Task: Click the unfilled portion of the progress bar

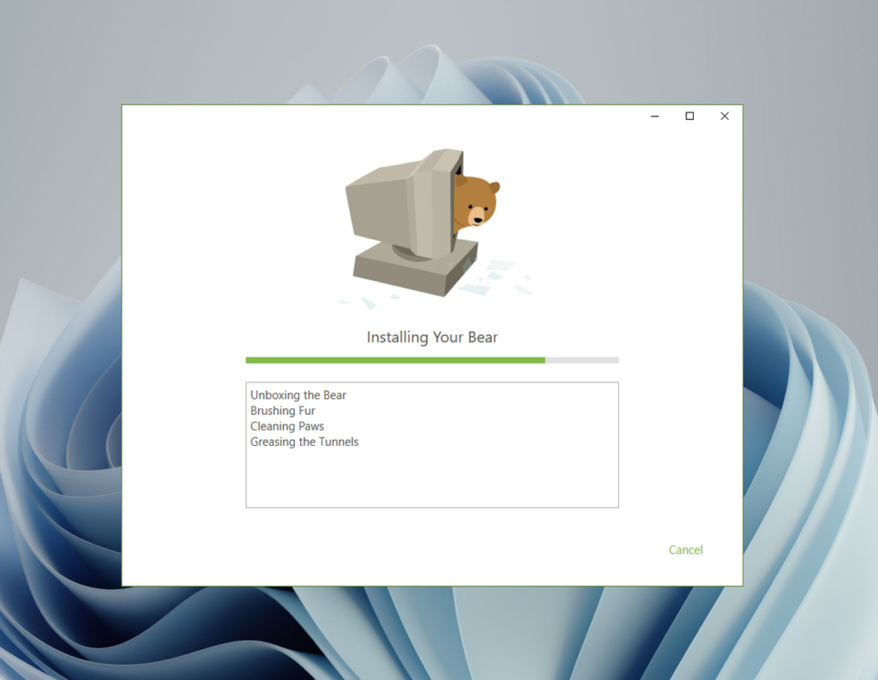Action: click(x=583, y=359)
